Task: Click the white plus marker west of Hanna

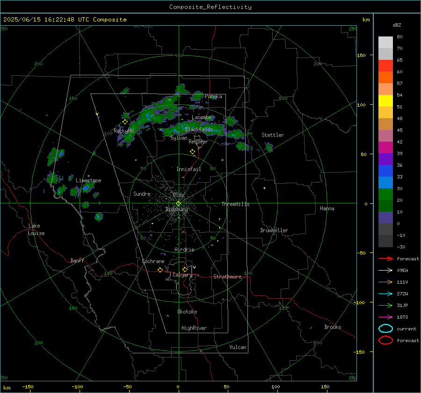Action: (x=264, y=188)
